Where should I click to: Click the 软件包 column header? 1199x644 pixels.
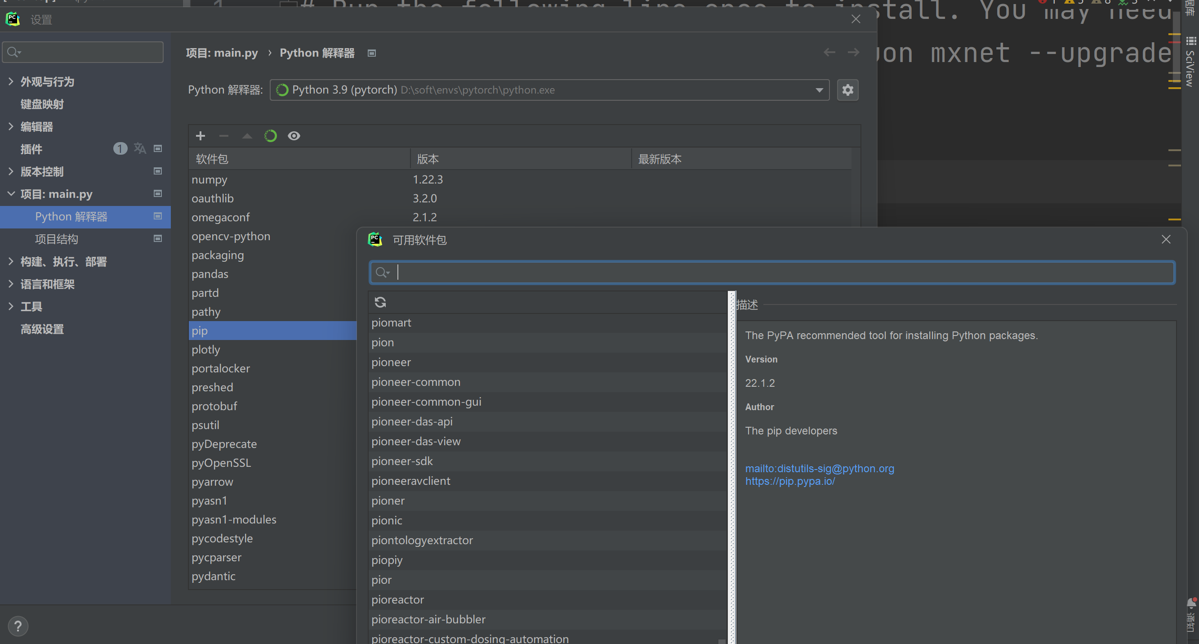click(x=299, y=159)
